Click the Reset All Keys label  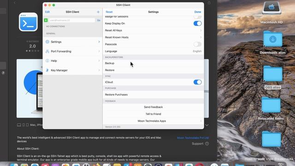coord(113,30)
